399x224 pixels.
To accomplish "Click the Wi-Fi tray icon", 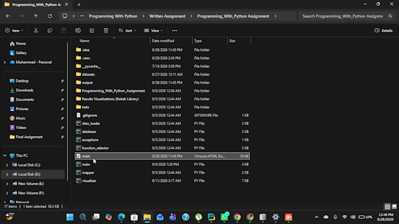I will (344, 217).
